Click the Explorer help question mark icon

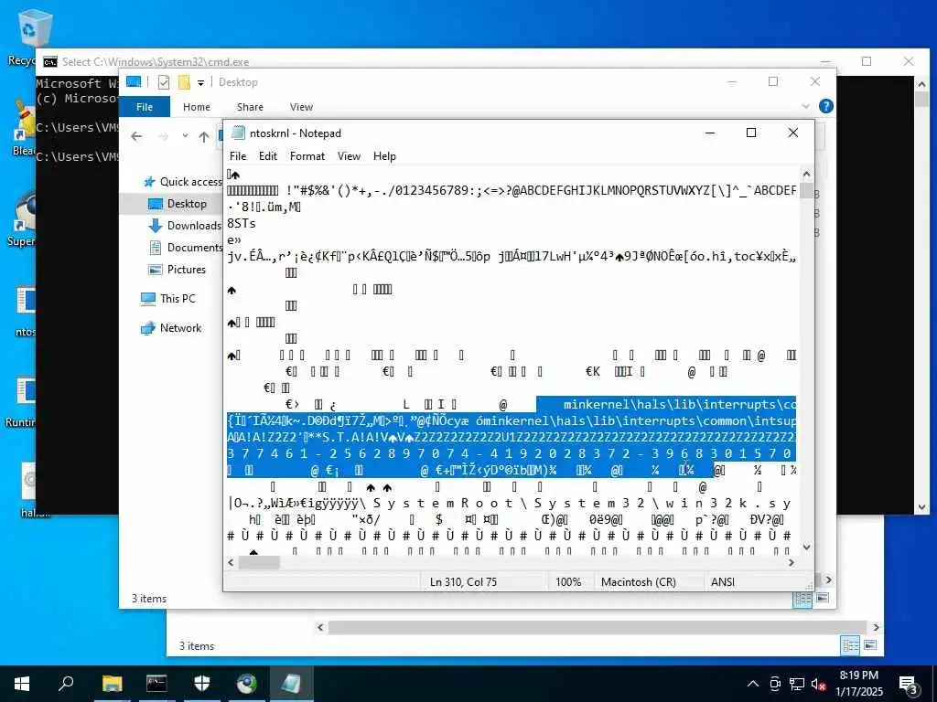[826, 106]
